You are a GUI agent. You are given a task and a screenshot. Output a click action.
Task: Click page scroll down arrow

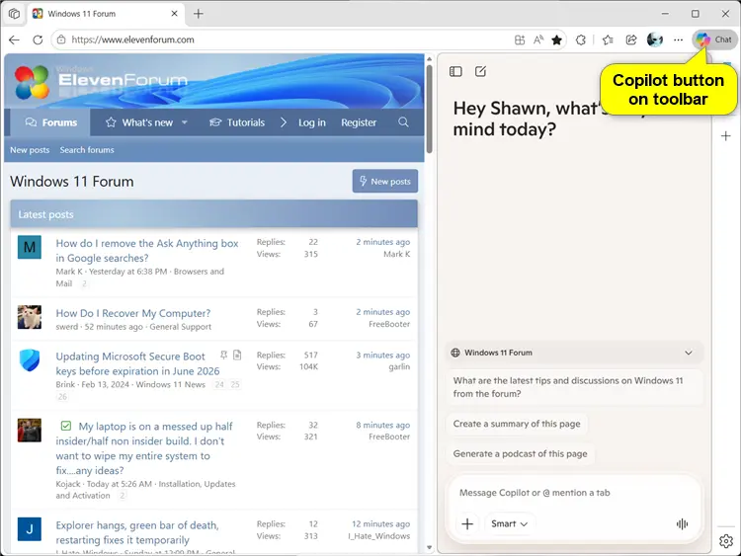point(429,547)
